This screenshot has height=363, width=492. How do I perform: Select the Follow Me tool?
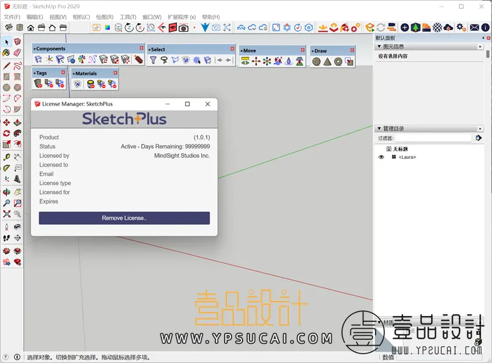[x=17, y=133]
